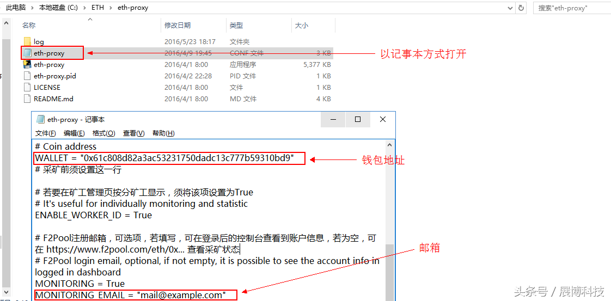
Task: Select the eth-proxy application icon
Action: (27, 64)
